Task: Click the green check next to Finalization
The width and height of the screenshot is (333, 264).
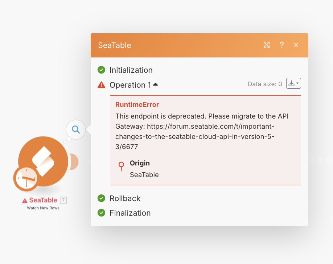Action: [x=101, y=213]
